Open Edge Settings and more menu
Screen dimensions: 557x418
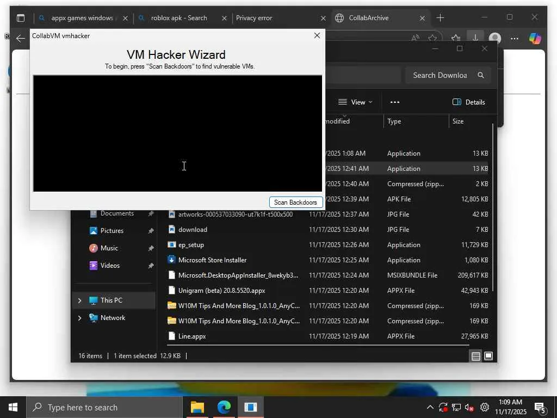tap(514, 39)
